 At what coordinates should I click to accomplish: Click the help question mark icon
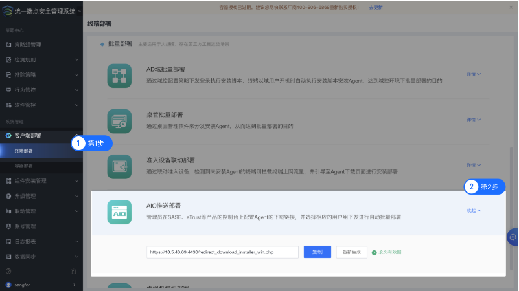(x=8, y=271)
